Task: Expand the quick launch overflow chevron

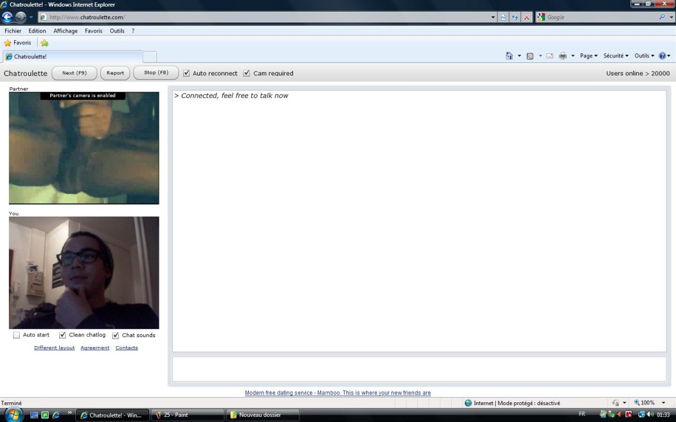Action: point(70,413)
